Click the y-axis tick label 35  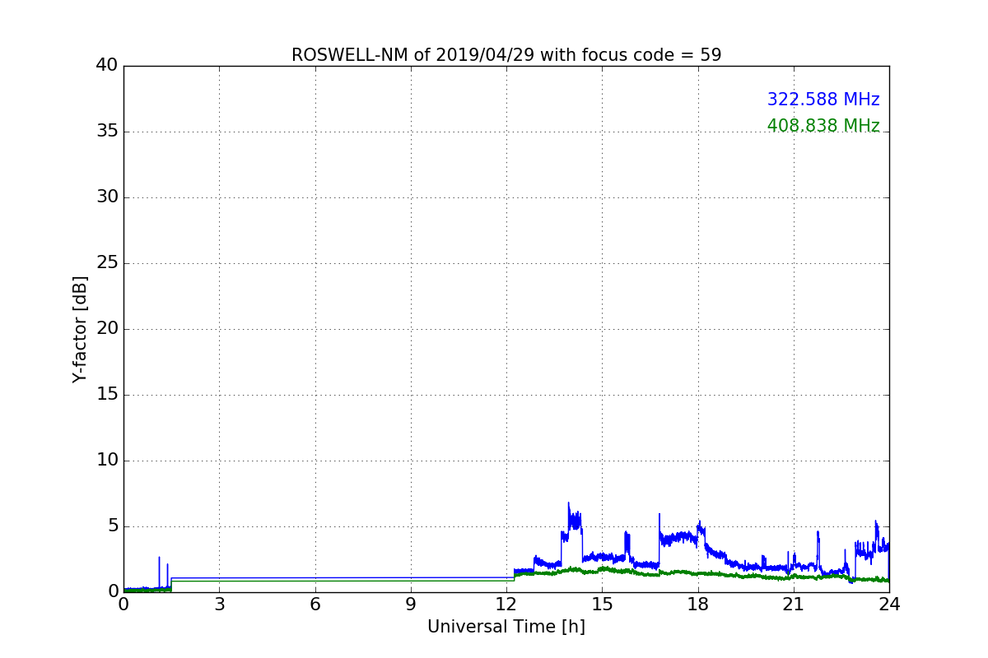(107, 132)
